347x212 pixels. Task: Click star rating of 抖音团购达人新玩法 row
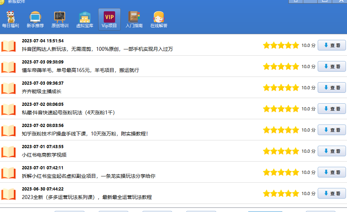(x=281, y=45)
